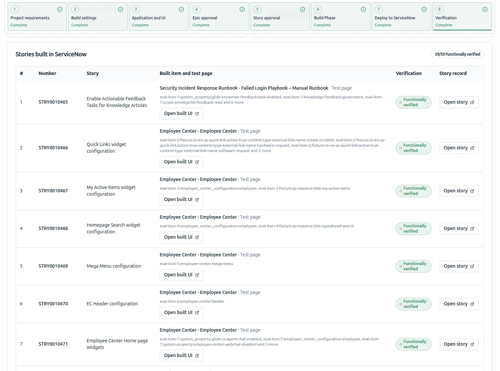This screenshot has width=500, height=371.
Task: Click 'Stories built in ServiceNow' heading
Action: 51,54
